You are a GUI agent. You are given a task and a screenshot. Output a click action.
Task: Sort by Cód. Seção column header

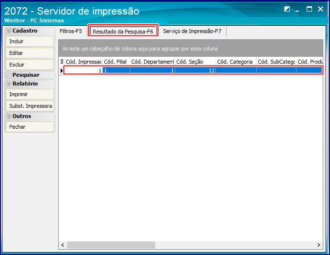(195, 62)
